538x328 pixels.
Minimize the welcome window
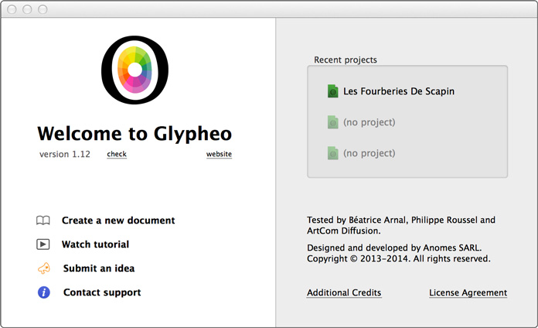tap(27, 9)
